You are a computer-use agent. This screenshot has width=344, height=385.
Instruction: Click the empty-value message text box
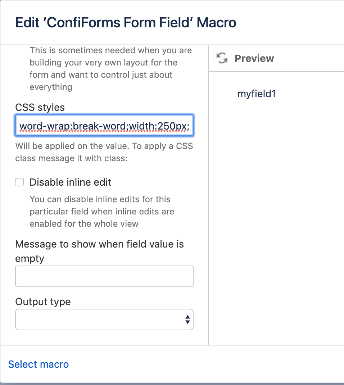click(x=104, y=276)
